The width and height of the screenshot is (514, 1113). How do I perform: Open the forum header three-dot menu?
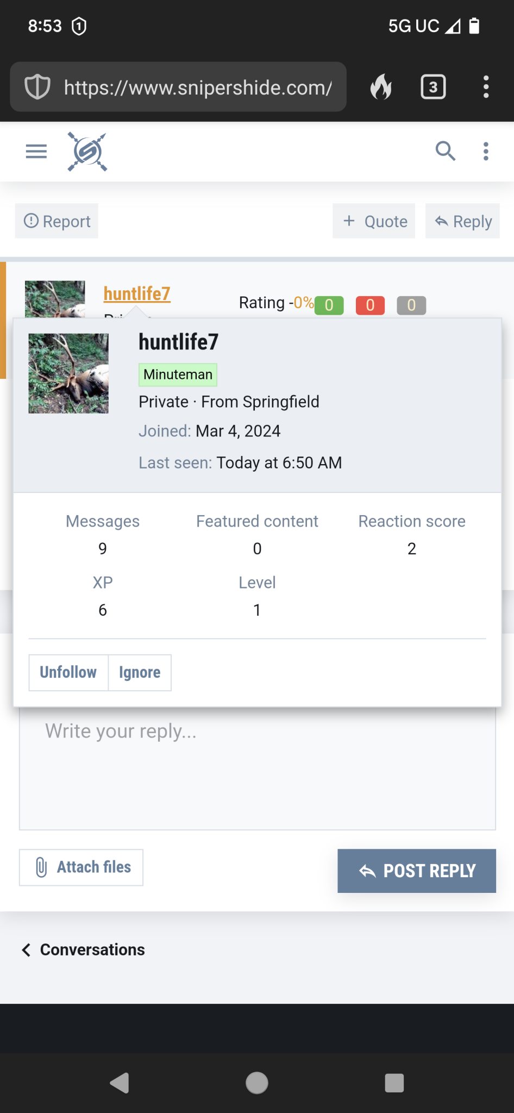486,151
